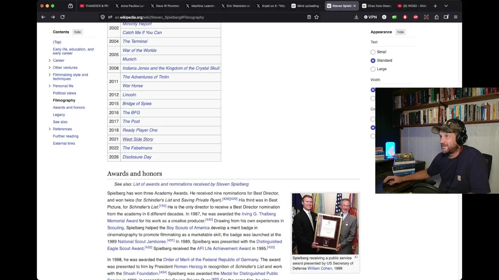The width and height of the screenshot is (499, 280).
Task: Close the Steven Spielberg tab
Action: click(354, 6)
